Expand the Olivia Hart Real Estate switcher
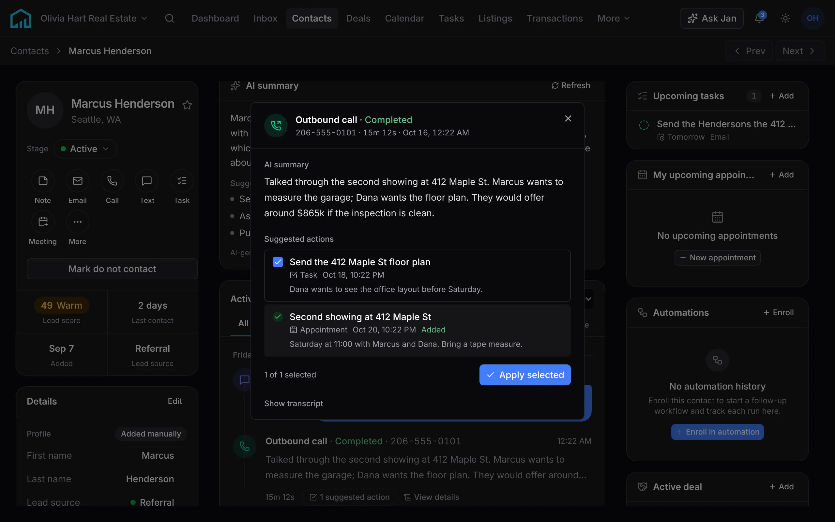 tap(94, 18)
